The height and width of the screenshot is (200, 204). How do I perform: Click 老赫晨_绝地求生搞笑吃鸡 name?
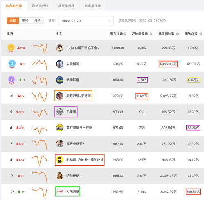click(85, 160)
